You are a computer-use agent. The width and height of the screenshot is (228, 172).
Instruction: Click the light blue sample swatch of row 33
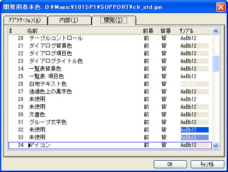tap(195, 137)
